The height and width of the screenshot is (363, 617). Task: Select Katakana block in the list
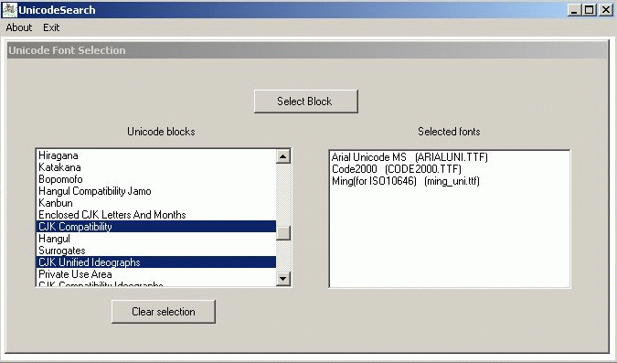[156, 167]
